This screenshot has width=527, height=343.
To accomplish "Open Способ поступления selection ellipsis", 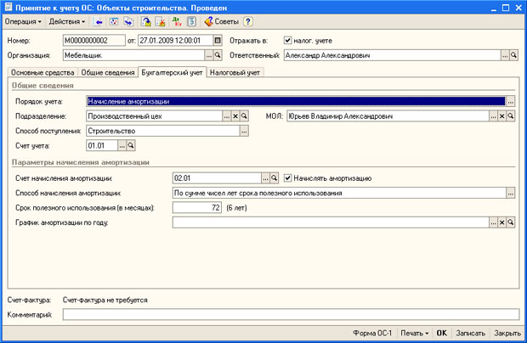I will pos(244,131).
